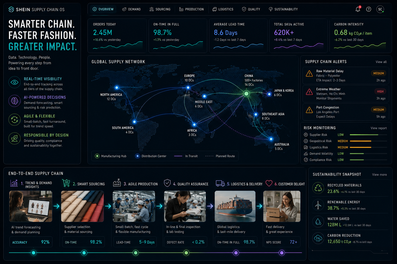This screenshot has width=397, height=264.
Task: Click the fabric swatches sourcing photo
Action: tap(82, 206)
